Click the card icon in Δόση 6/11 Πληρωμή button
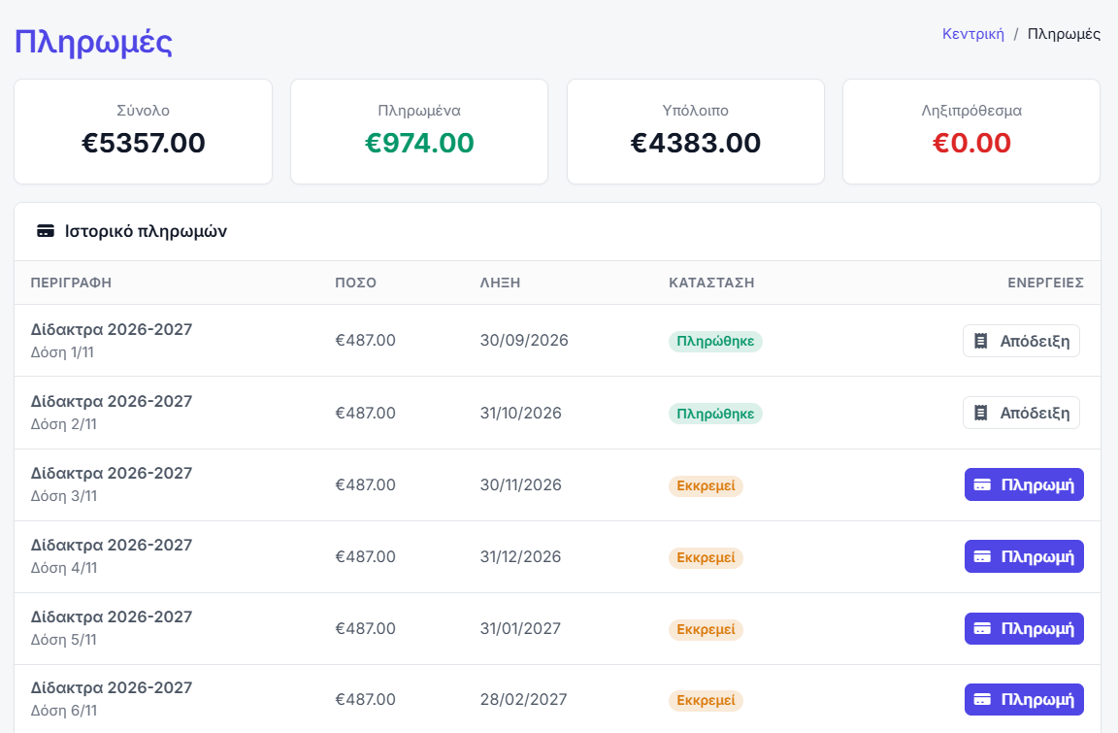1118x733 pixels. point(982,699)
